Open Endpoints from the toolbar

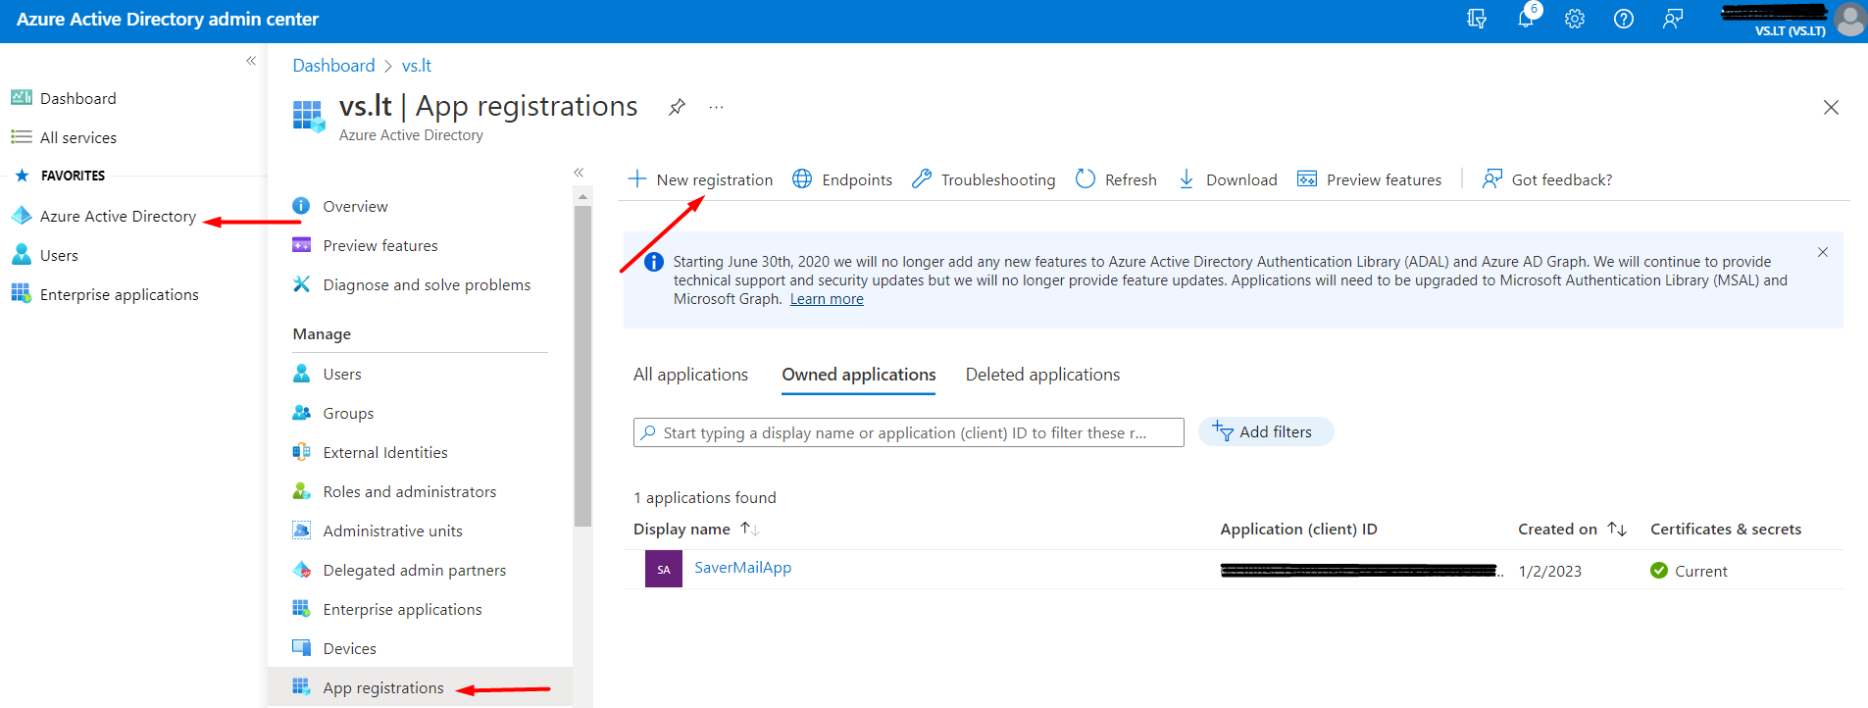coord(842,179)
